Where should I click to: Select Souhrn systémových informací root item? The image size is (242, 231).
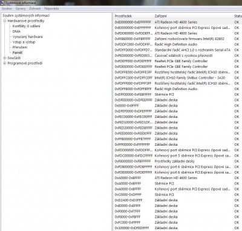click(26, 16)
